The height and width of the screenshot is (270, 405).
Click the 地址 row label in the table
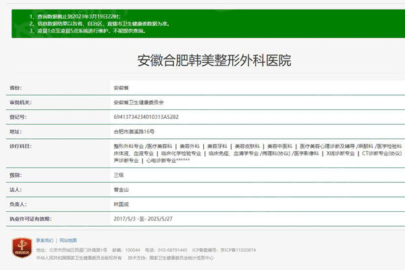point(16,132)
